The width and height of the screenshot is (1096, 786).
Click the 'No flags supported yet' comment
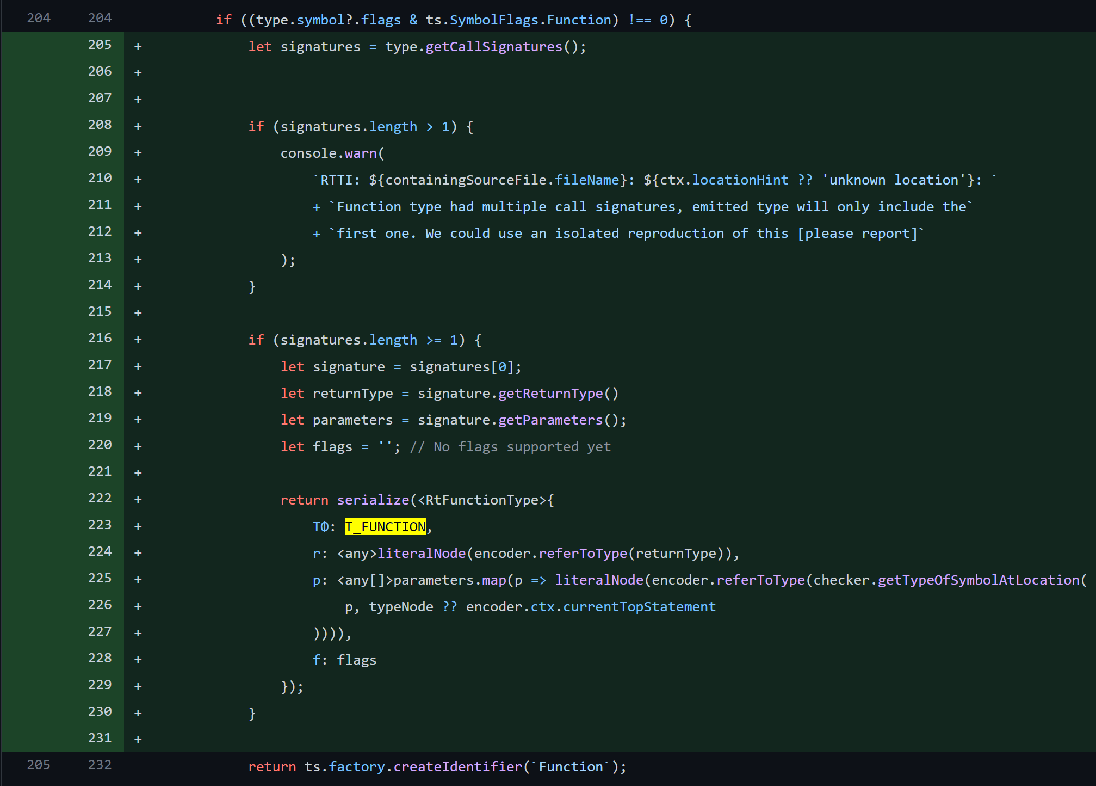coord(510,447)
